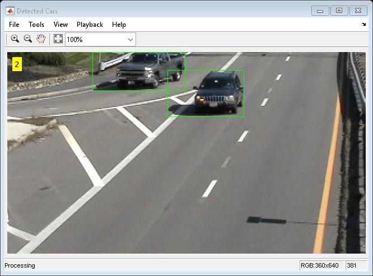Close the Detected Cars window
Viewport: 373px width, 276px height.
click(358, 11)
